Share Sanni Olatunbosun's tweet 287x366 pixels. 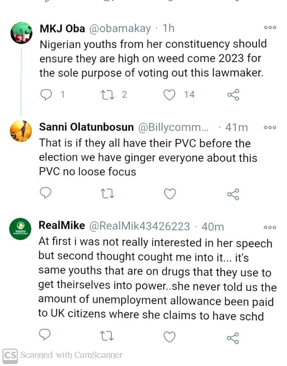click(x=233, y=194)
